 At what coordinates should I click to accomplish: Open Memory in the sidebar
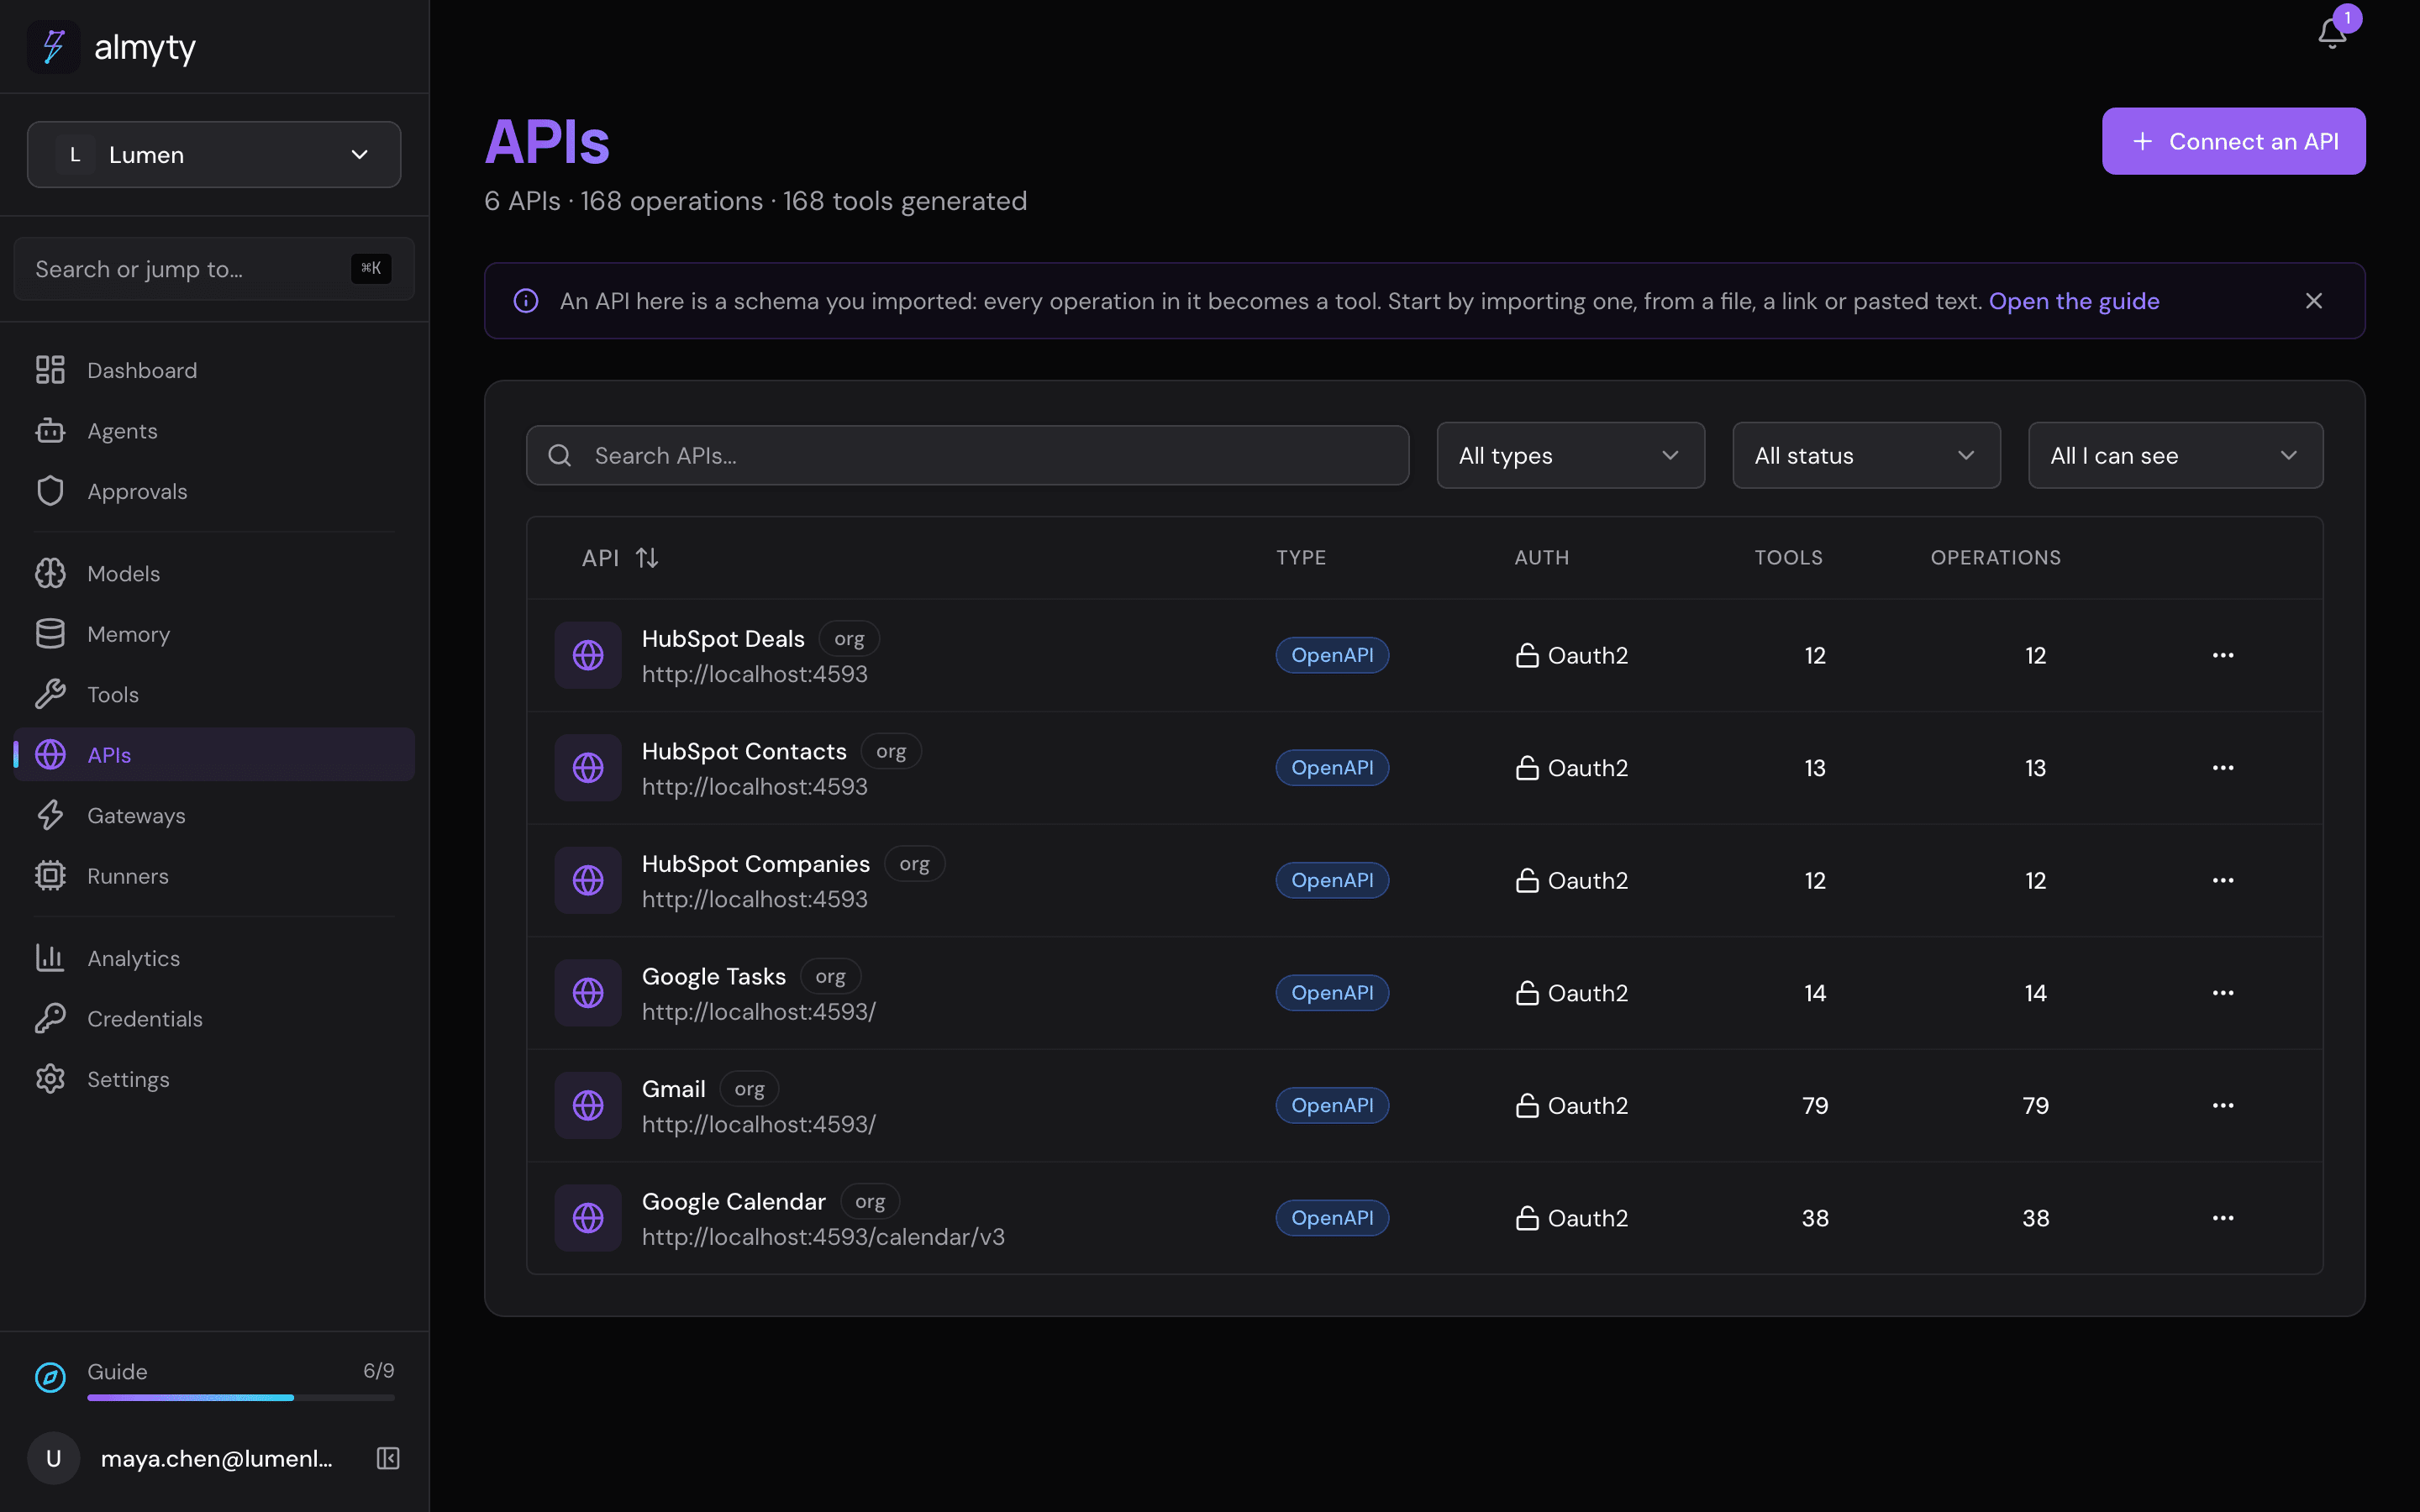tap(214, 634)
